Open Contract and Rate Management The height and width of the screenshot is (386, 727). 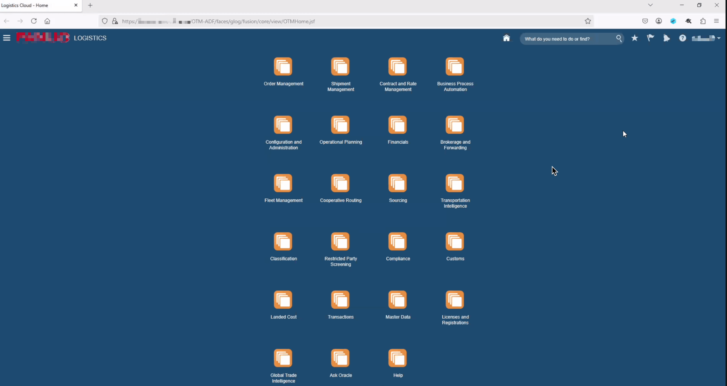pyautogui.click(x=397, y=67)
